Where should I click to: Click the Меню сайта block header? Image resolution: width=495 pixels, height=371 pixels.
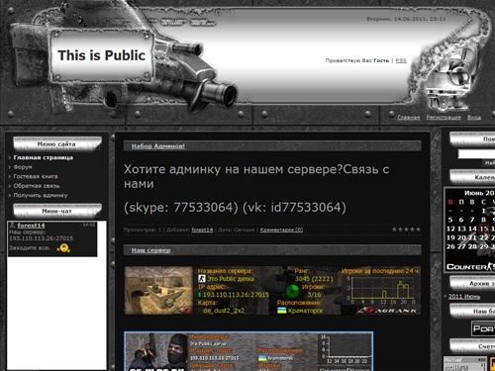[56, 144]
